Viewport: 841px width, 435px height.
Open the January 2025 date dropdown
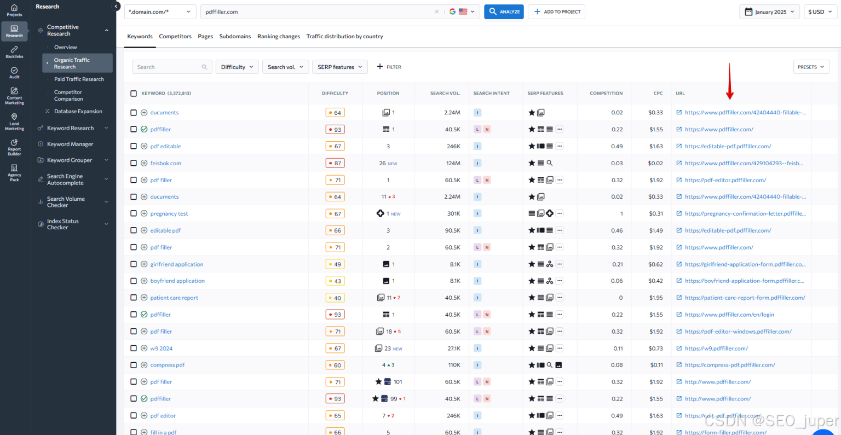770,11
